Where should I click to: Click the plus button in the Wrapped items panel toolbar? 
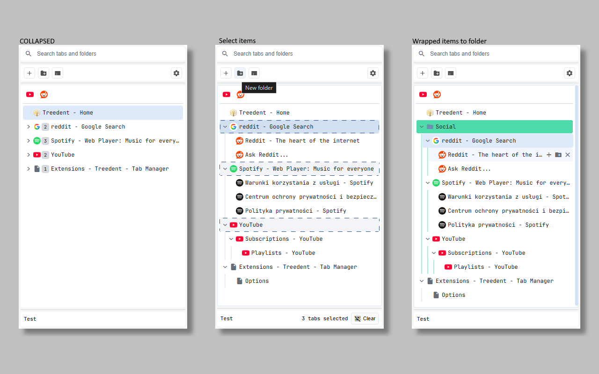423,73
